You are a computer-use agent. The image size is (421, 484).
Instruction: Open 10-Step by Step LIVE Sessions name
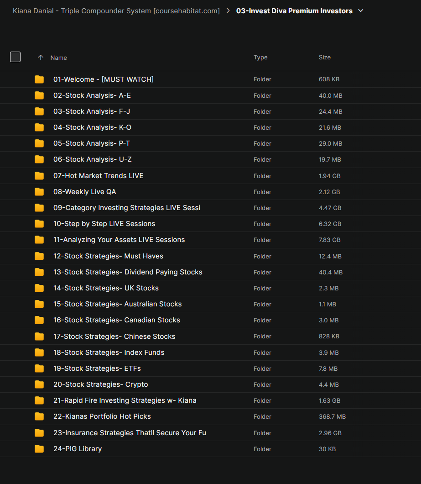104,224
